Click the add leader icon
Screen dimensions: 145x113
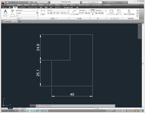point(80,13)
